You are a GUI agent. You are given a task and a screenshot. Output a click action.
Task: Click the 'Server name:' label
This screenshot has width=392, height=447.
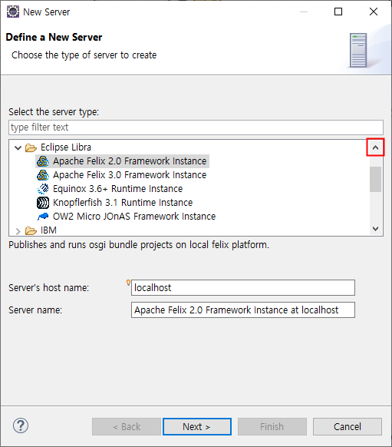click(35, 310)
